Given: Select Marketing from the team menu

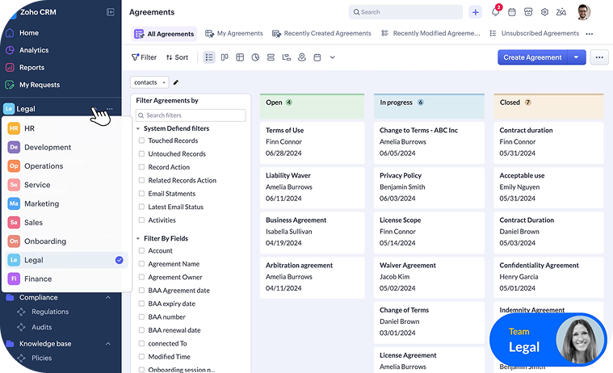Looking at the screenshot, I should click(41, 203).
